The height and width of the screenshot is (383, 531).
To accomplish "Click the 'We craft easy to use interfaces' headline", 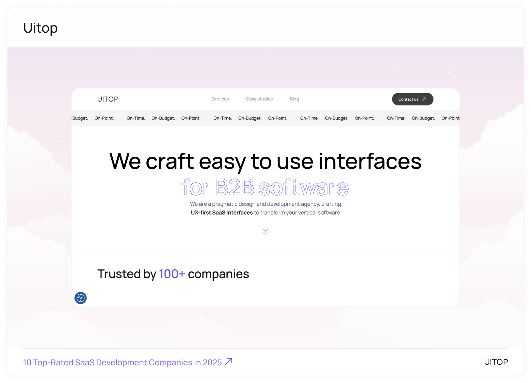I will [265, 161].
